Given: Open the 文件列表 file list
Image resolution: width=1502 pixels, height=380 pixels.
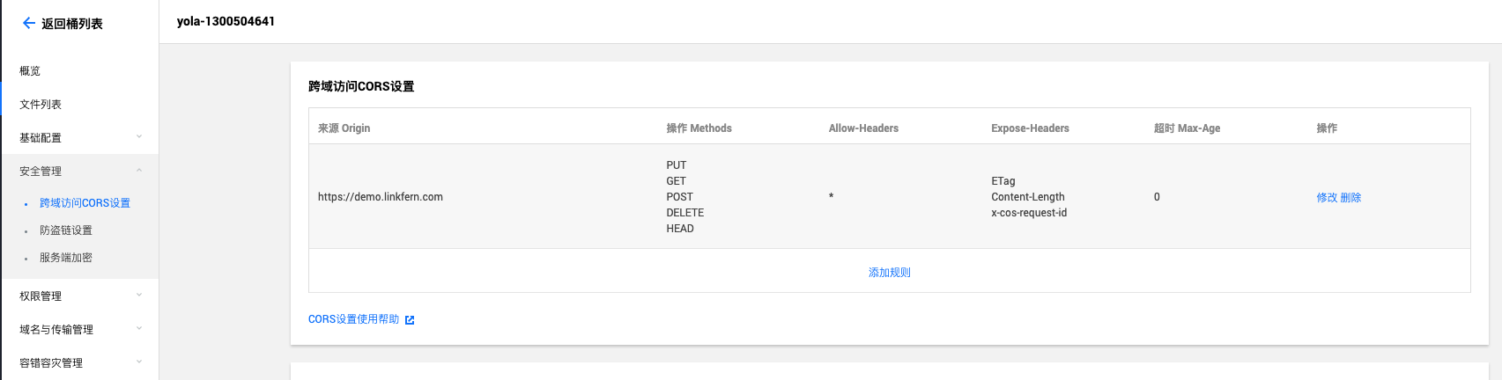Looking at the screenshot, I should (x=41, y=105).
